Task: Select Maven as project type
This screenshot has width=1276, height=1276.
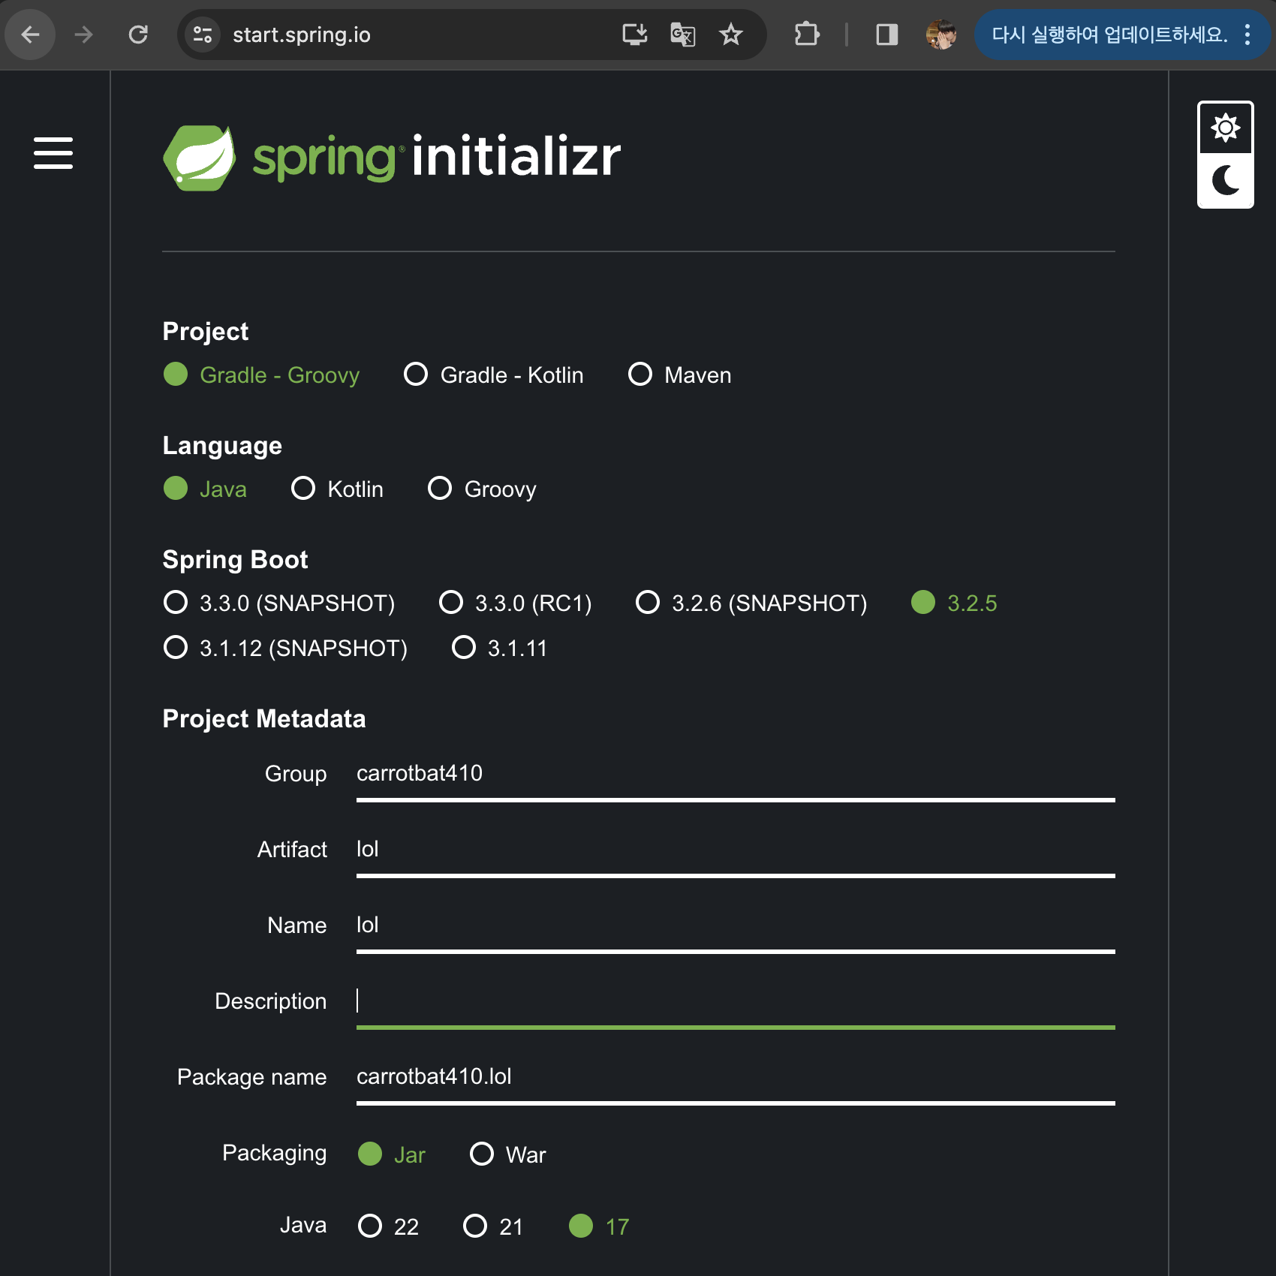Action: pyautogui.click(x=640, y=374)
